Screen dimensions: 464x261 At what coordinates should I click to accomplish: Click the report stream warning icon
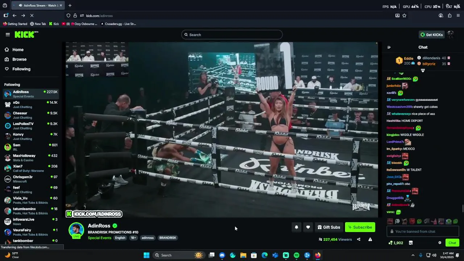click(370, 239)
